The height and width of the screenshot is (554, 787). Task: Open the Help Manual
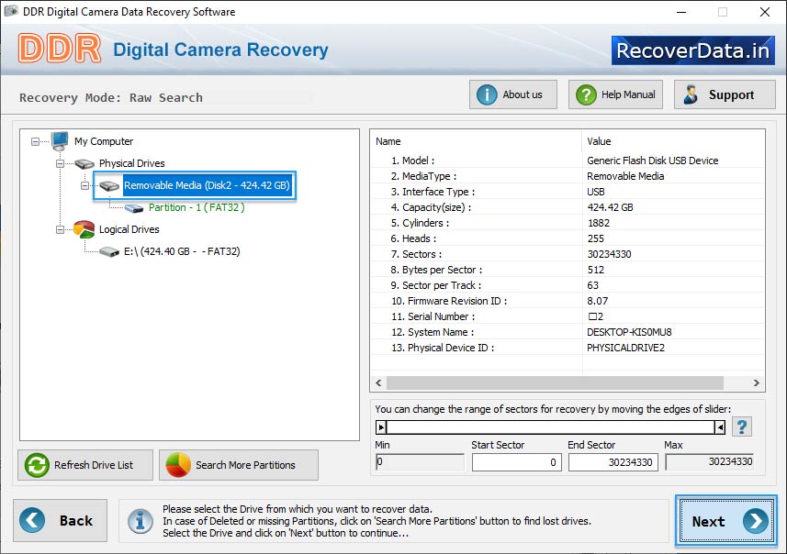coord(615,94)
